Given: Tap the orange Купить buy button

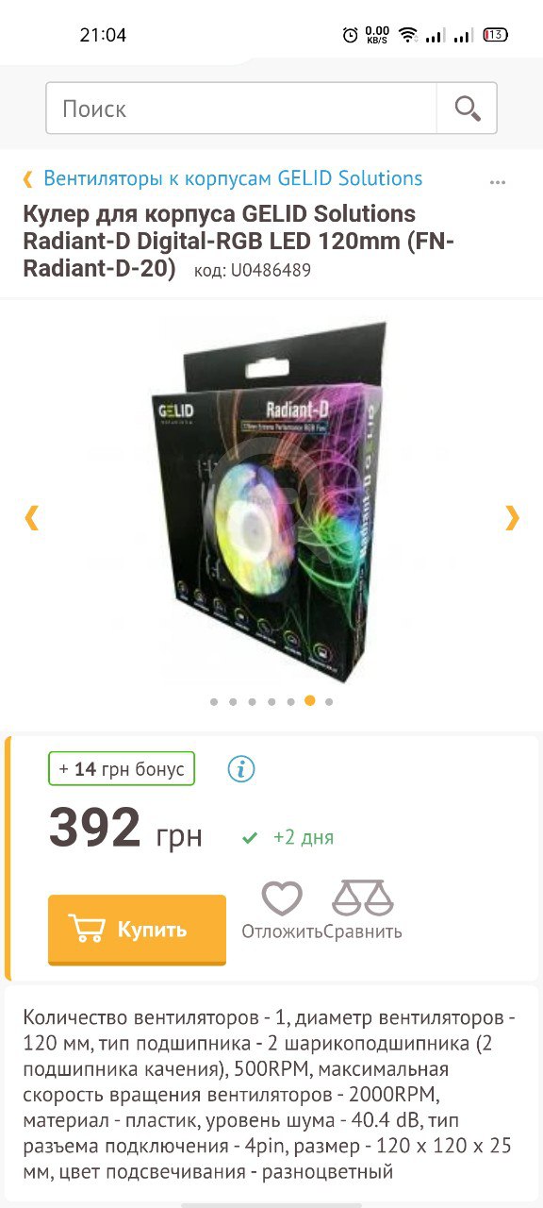Looking at the screenshot, I should pos(137,930).
